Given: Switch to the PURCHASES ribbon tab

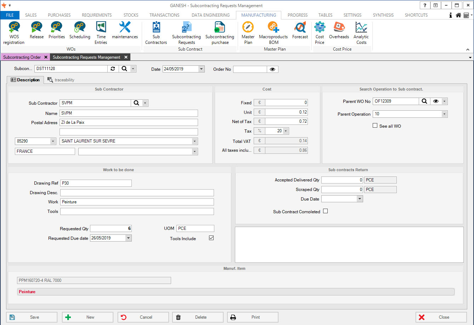Looking at the screenshot, I should tap(59, 15).
